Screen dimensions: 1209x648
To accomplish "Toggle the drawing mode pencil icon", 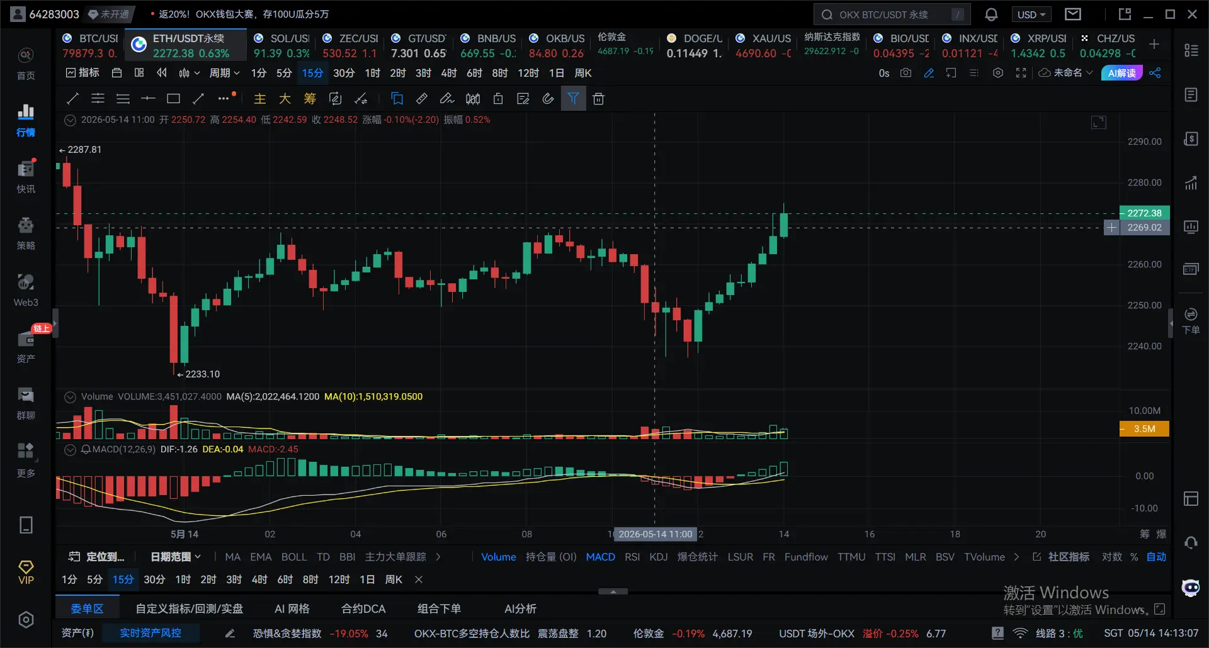I will [929, 73].
